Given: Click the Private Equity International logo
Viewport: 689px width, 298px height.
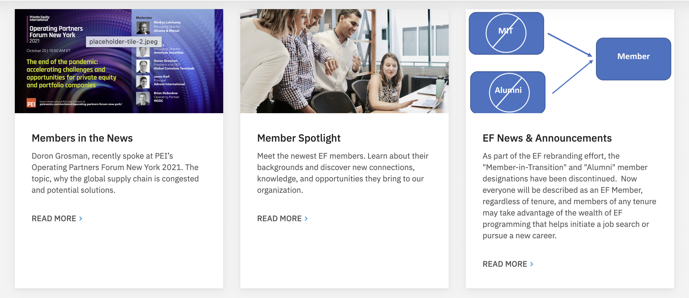Looking at the screenshot, I should coord(39,18).
